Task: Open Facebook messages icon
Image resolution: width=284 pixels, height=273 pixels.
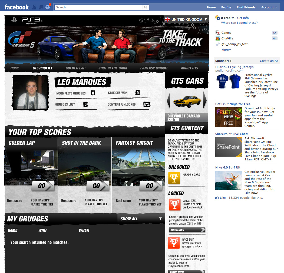Action: [x=41, y=7]
